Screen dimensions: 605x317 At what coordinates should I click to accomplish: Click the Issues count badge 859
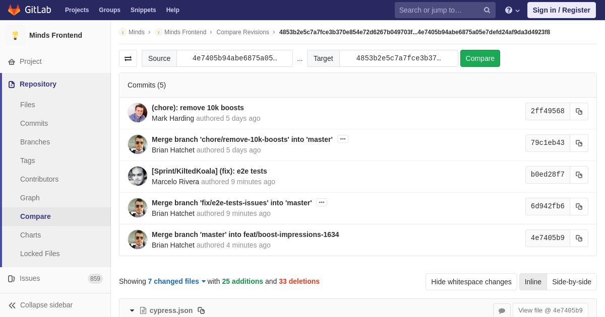95,279
